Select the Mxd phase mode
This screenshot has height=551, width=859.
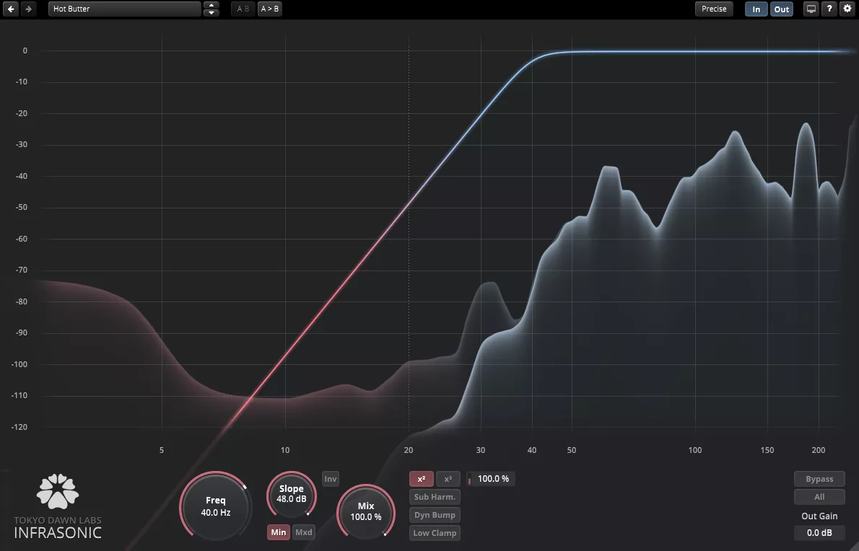(x=304, y=532)
